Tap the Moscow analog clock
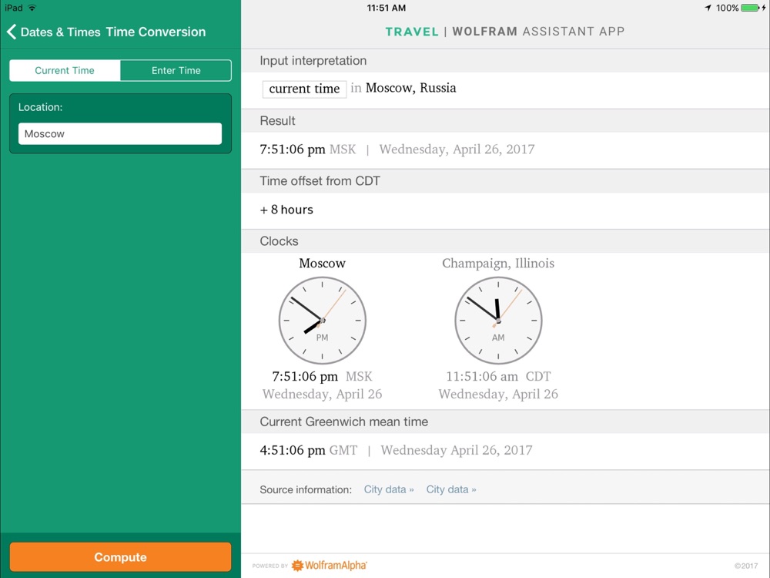Screen dimensions: 770x578 (322, 321)
